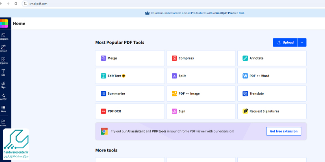Open Compress in the left sidebar
Image resolution: width=325 pixels, height=162 pixels.
click(4, 36)
